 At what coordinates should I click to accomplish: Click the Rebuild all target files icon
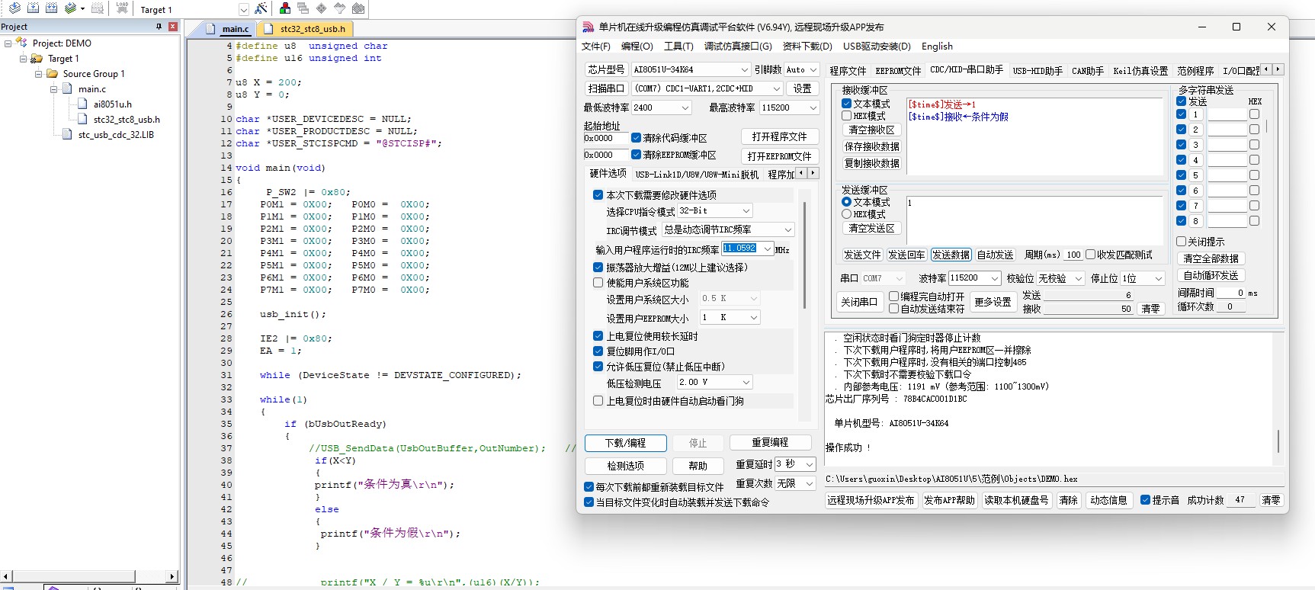51,8
